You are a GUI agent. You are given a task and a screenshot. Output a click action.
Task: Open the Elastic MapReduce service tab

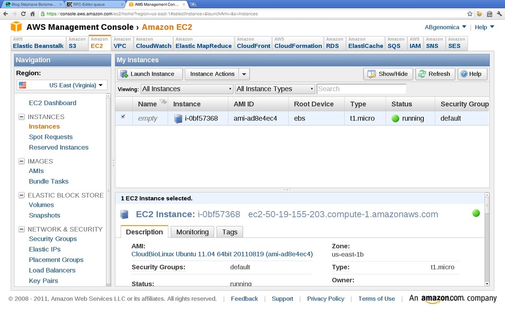pyautogui.click(x=204, y=43)
